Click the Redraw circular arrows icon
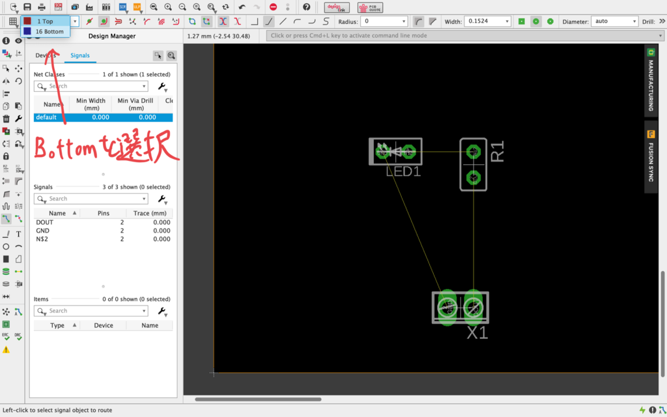The width and height of the screenshot is (667, 417). [226, 7]
